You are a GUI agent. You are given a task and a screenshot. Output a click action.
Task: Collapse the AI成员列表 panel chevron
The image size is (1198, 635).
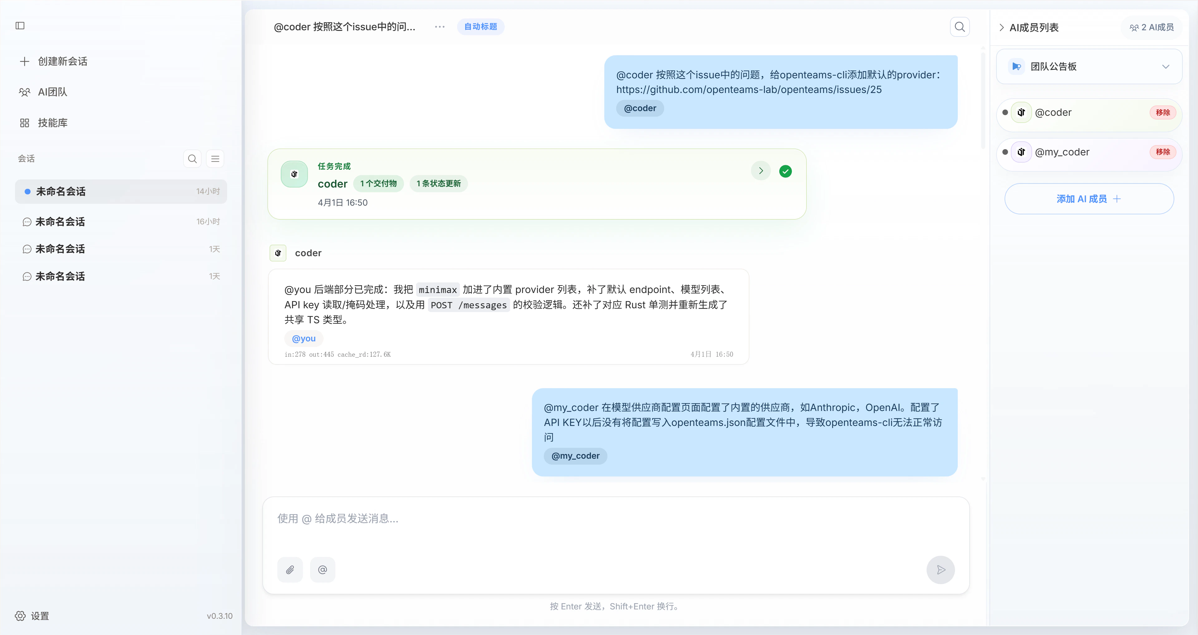pyautogui.click(x=1001, y=27)
